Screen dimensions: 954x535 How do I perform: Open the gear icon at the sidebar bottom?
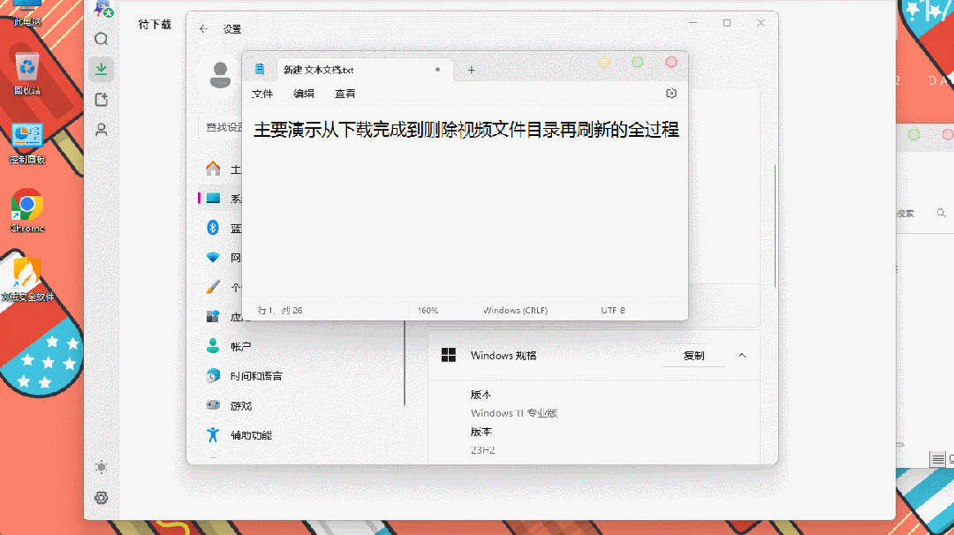pyautogui.click(x=102, y=498)
